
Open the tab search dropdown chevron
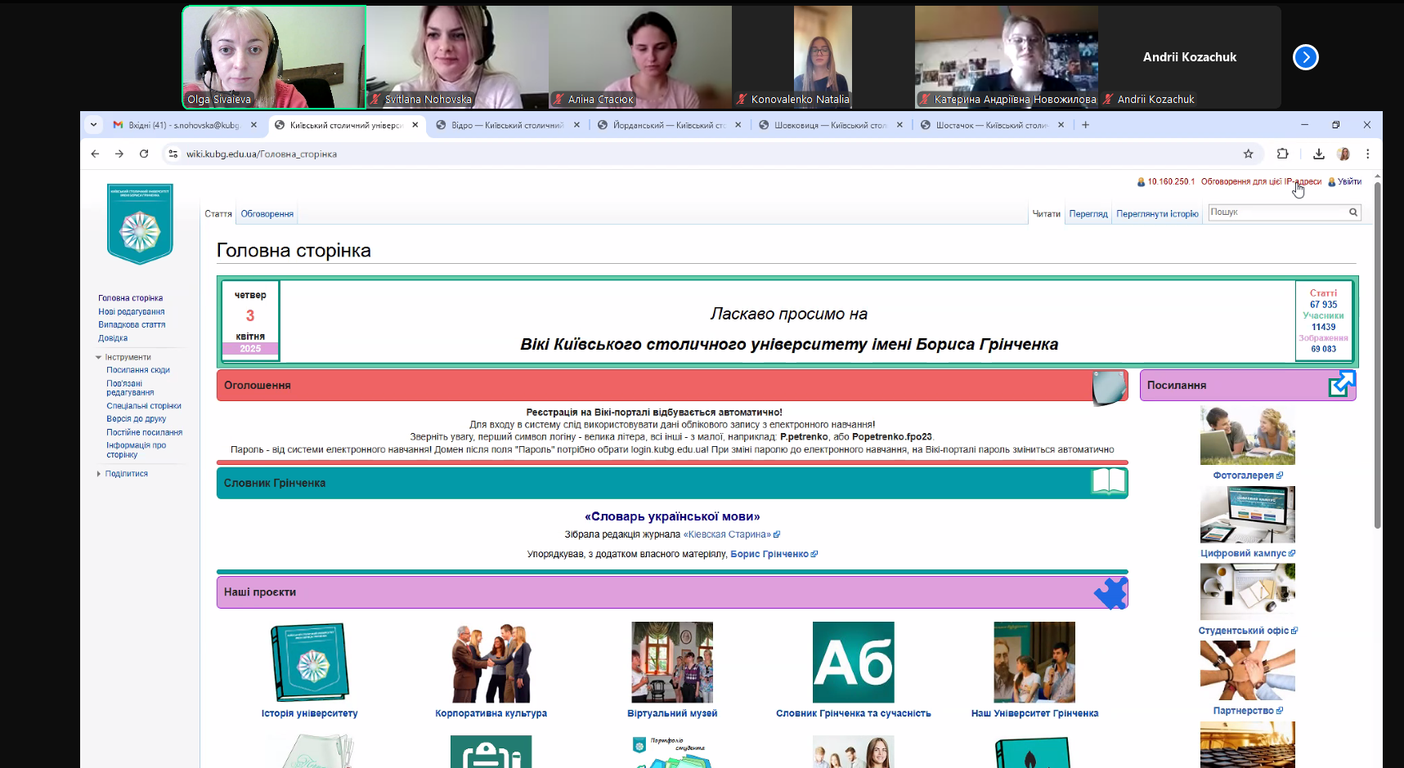click(93, 125)
